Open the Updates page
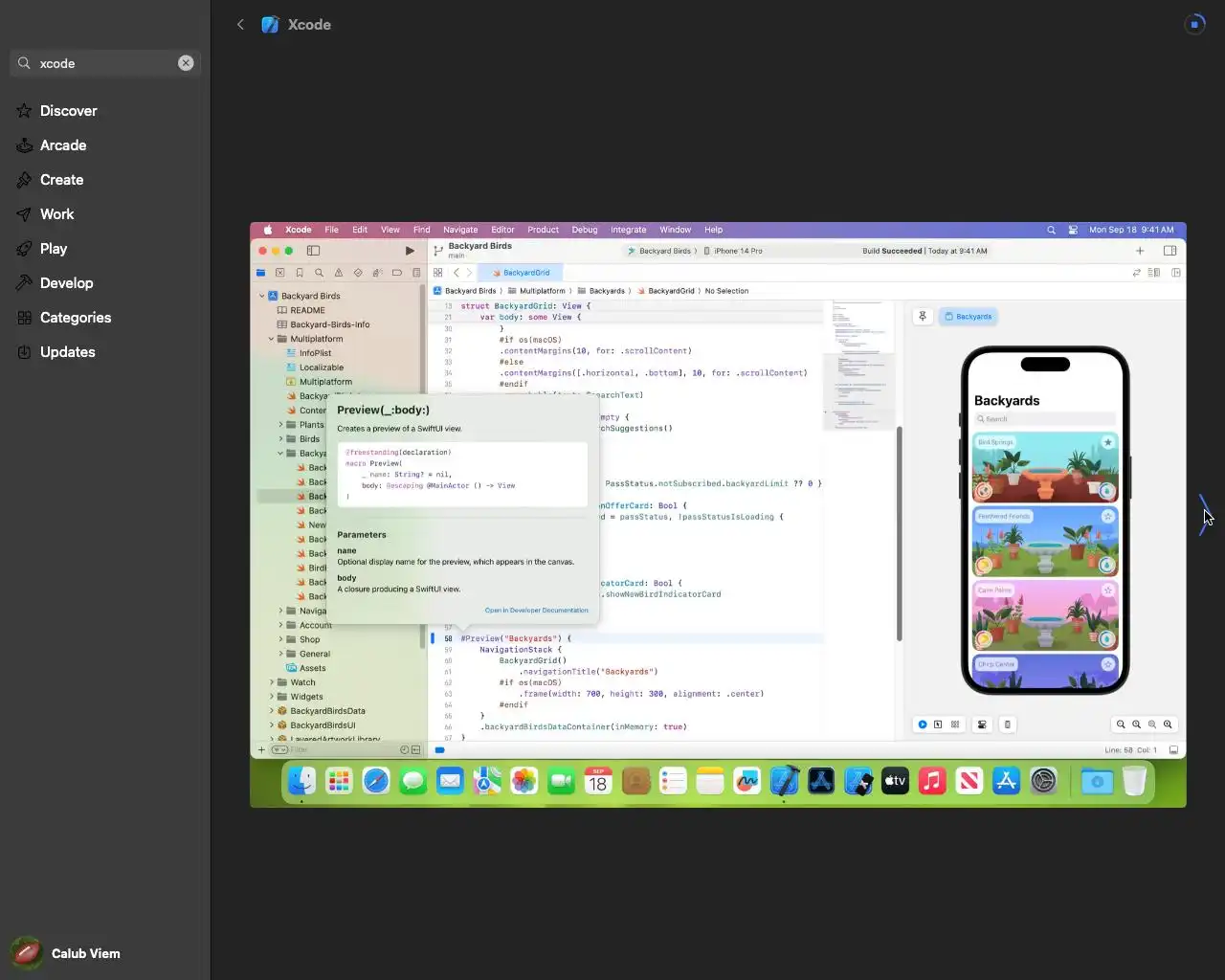Image resolution: width=1225 pixels, height=980 pixels. pos(67,352)
